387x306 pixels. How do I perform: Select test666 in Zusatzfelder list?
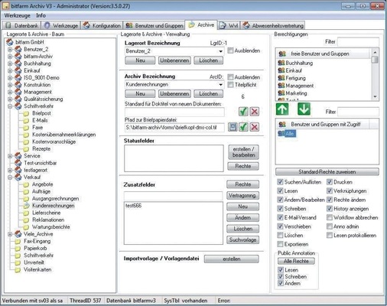[x=133, y=206]
